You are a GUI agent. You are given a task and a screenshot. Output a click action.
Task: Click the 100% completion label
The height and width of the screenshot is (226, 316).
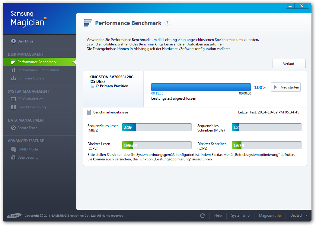(x=260, y=87)
